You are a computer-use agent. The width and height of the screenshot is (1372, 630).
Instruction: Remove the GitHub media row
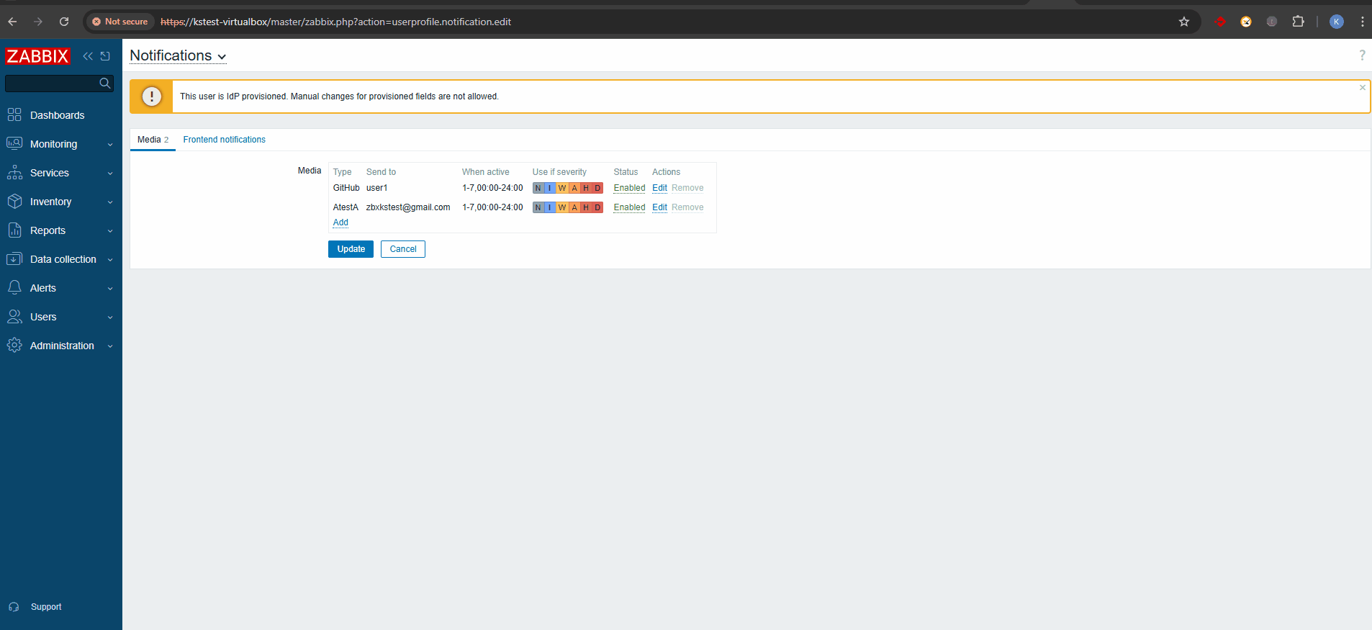pyautogui.click(x=687, y=188)
